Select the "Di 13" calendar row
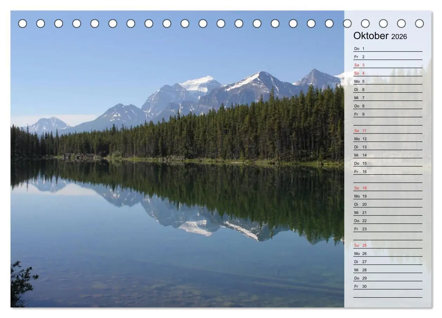The width and height of the screenshot is (442, 318). coord(388,147)
